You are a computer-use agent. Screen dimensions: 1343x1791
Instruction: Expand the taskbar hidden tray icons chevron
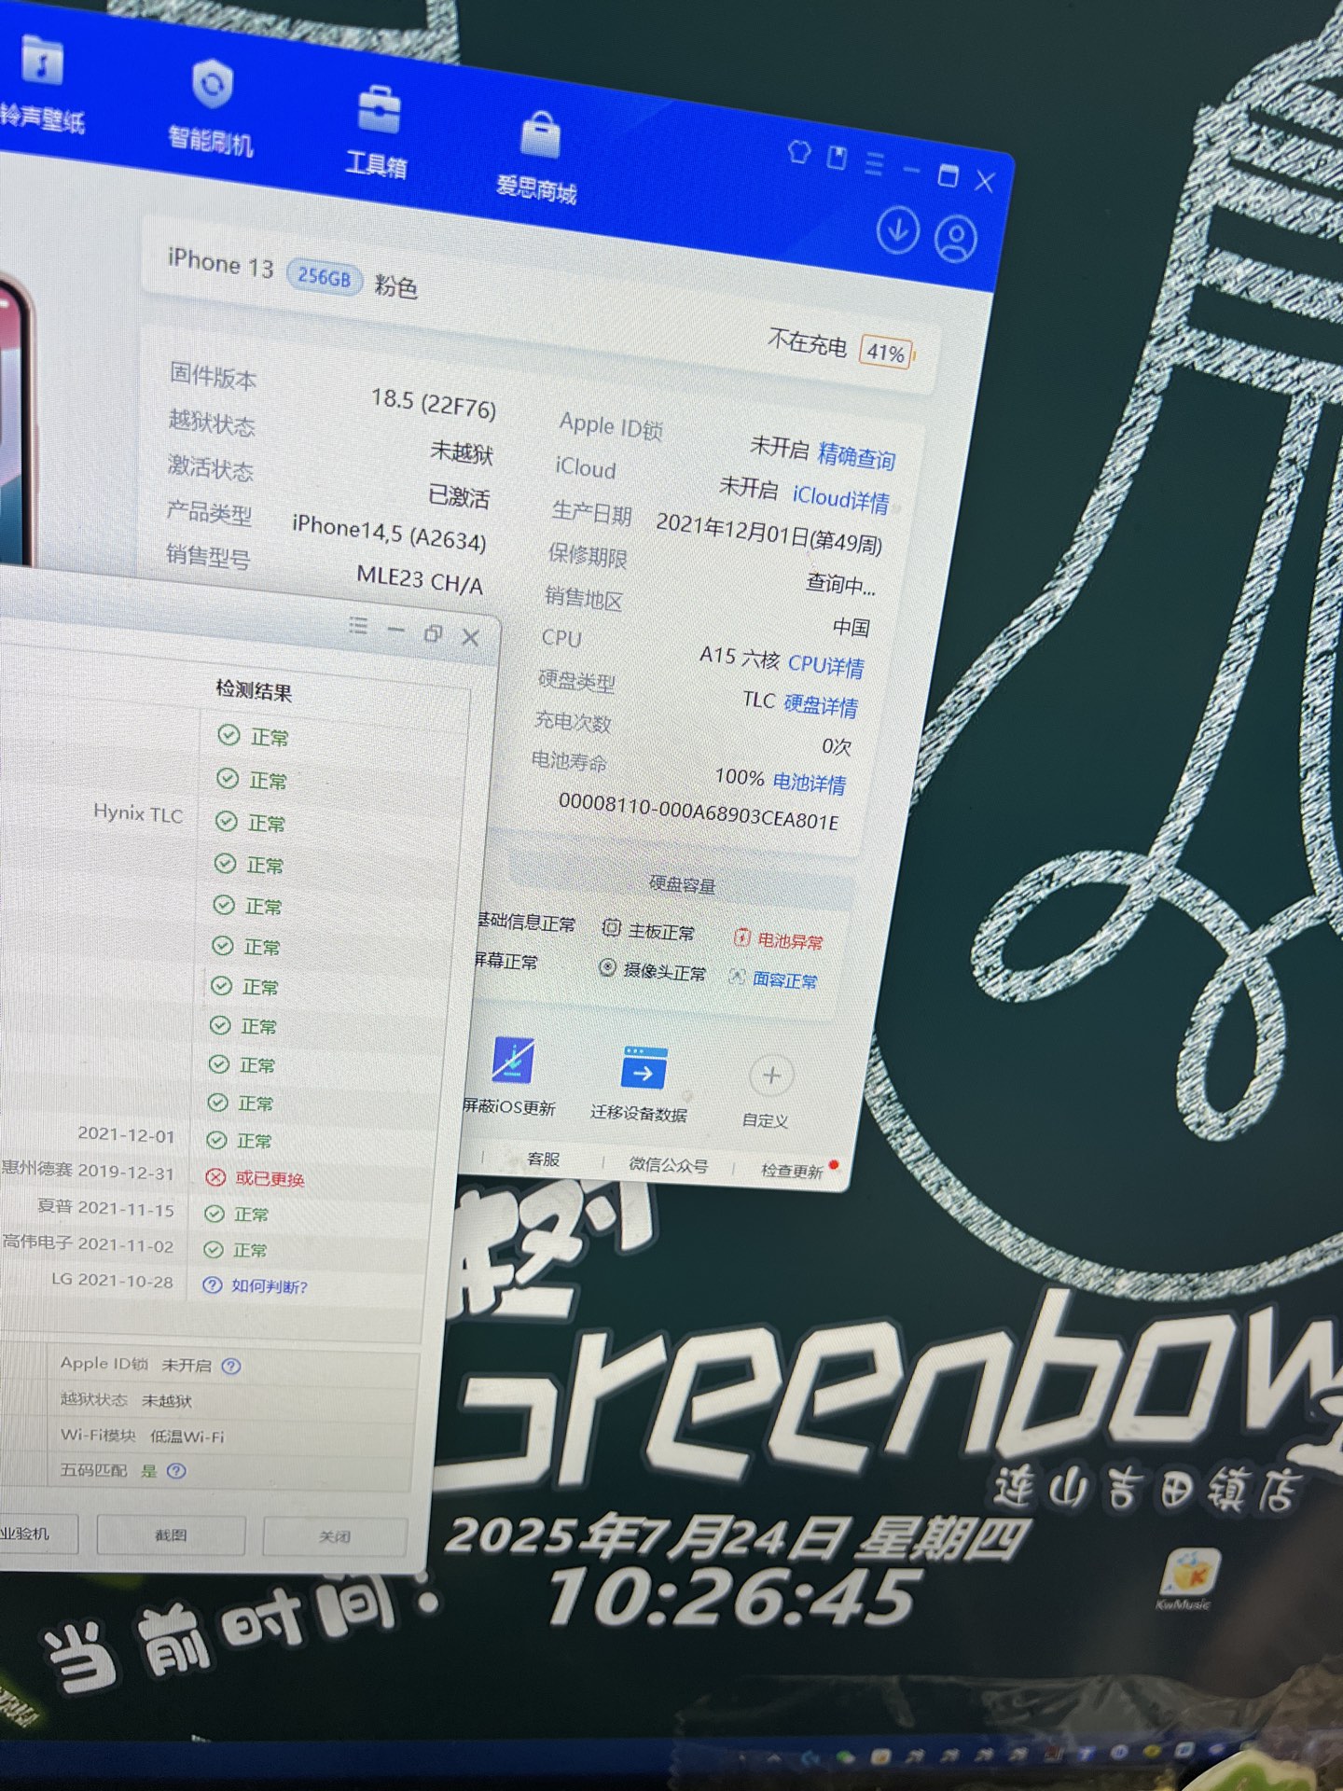tap(774, 1757)
